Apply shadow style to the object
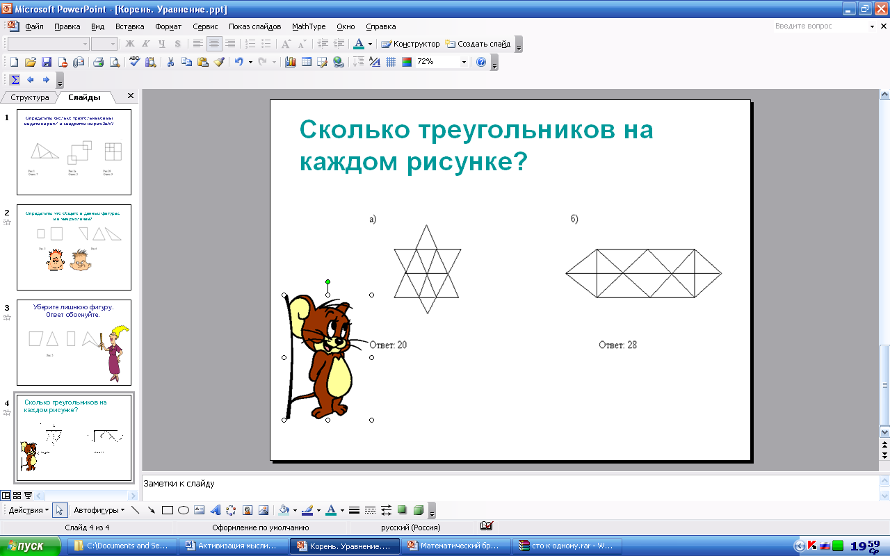 [x=402, y=510]
